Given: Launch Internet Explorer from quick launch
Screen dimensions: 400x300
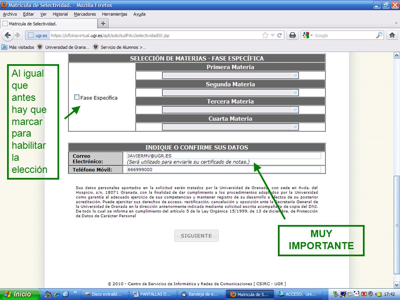Looking at the screenshot, I should (57, 294).
